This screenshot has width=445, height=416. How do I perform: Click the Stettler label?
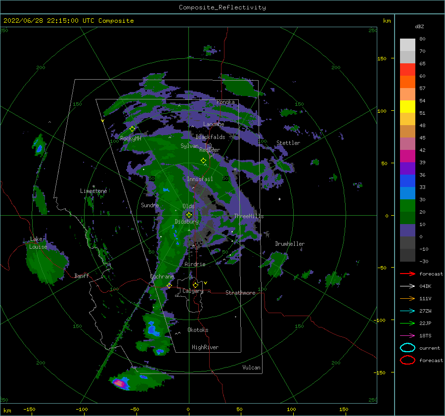click(x=288, y=143)
